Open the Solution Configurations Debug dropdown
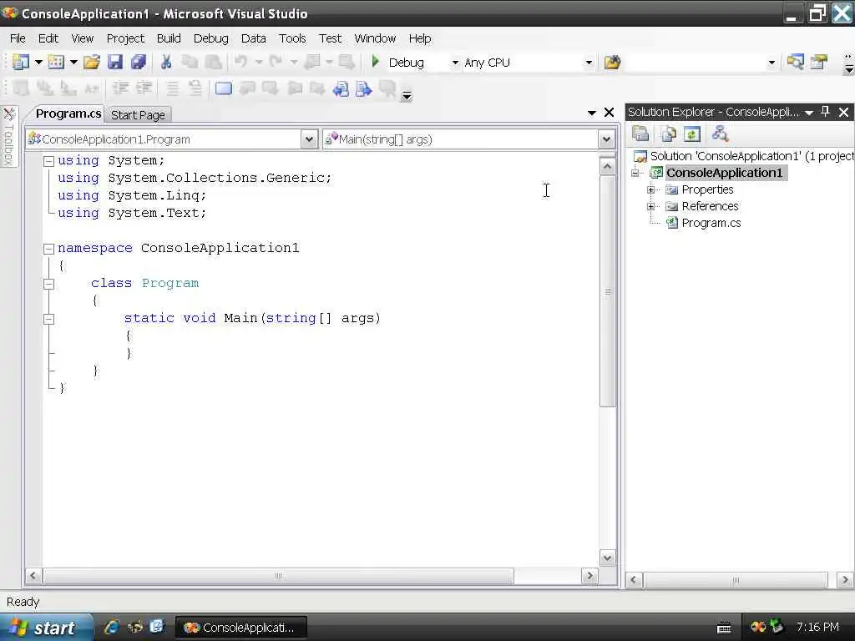The image size is (855, 641). click(454, 63)
